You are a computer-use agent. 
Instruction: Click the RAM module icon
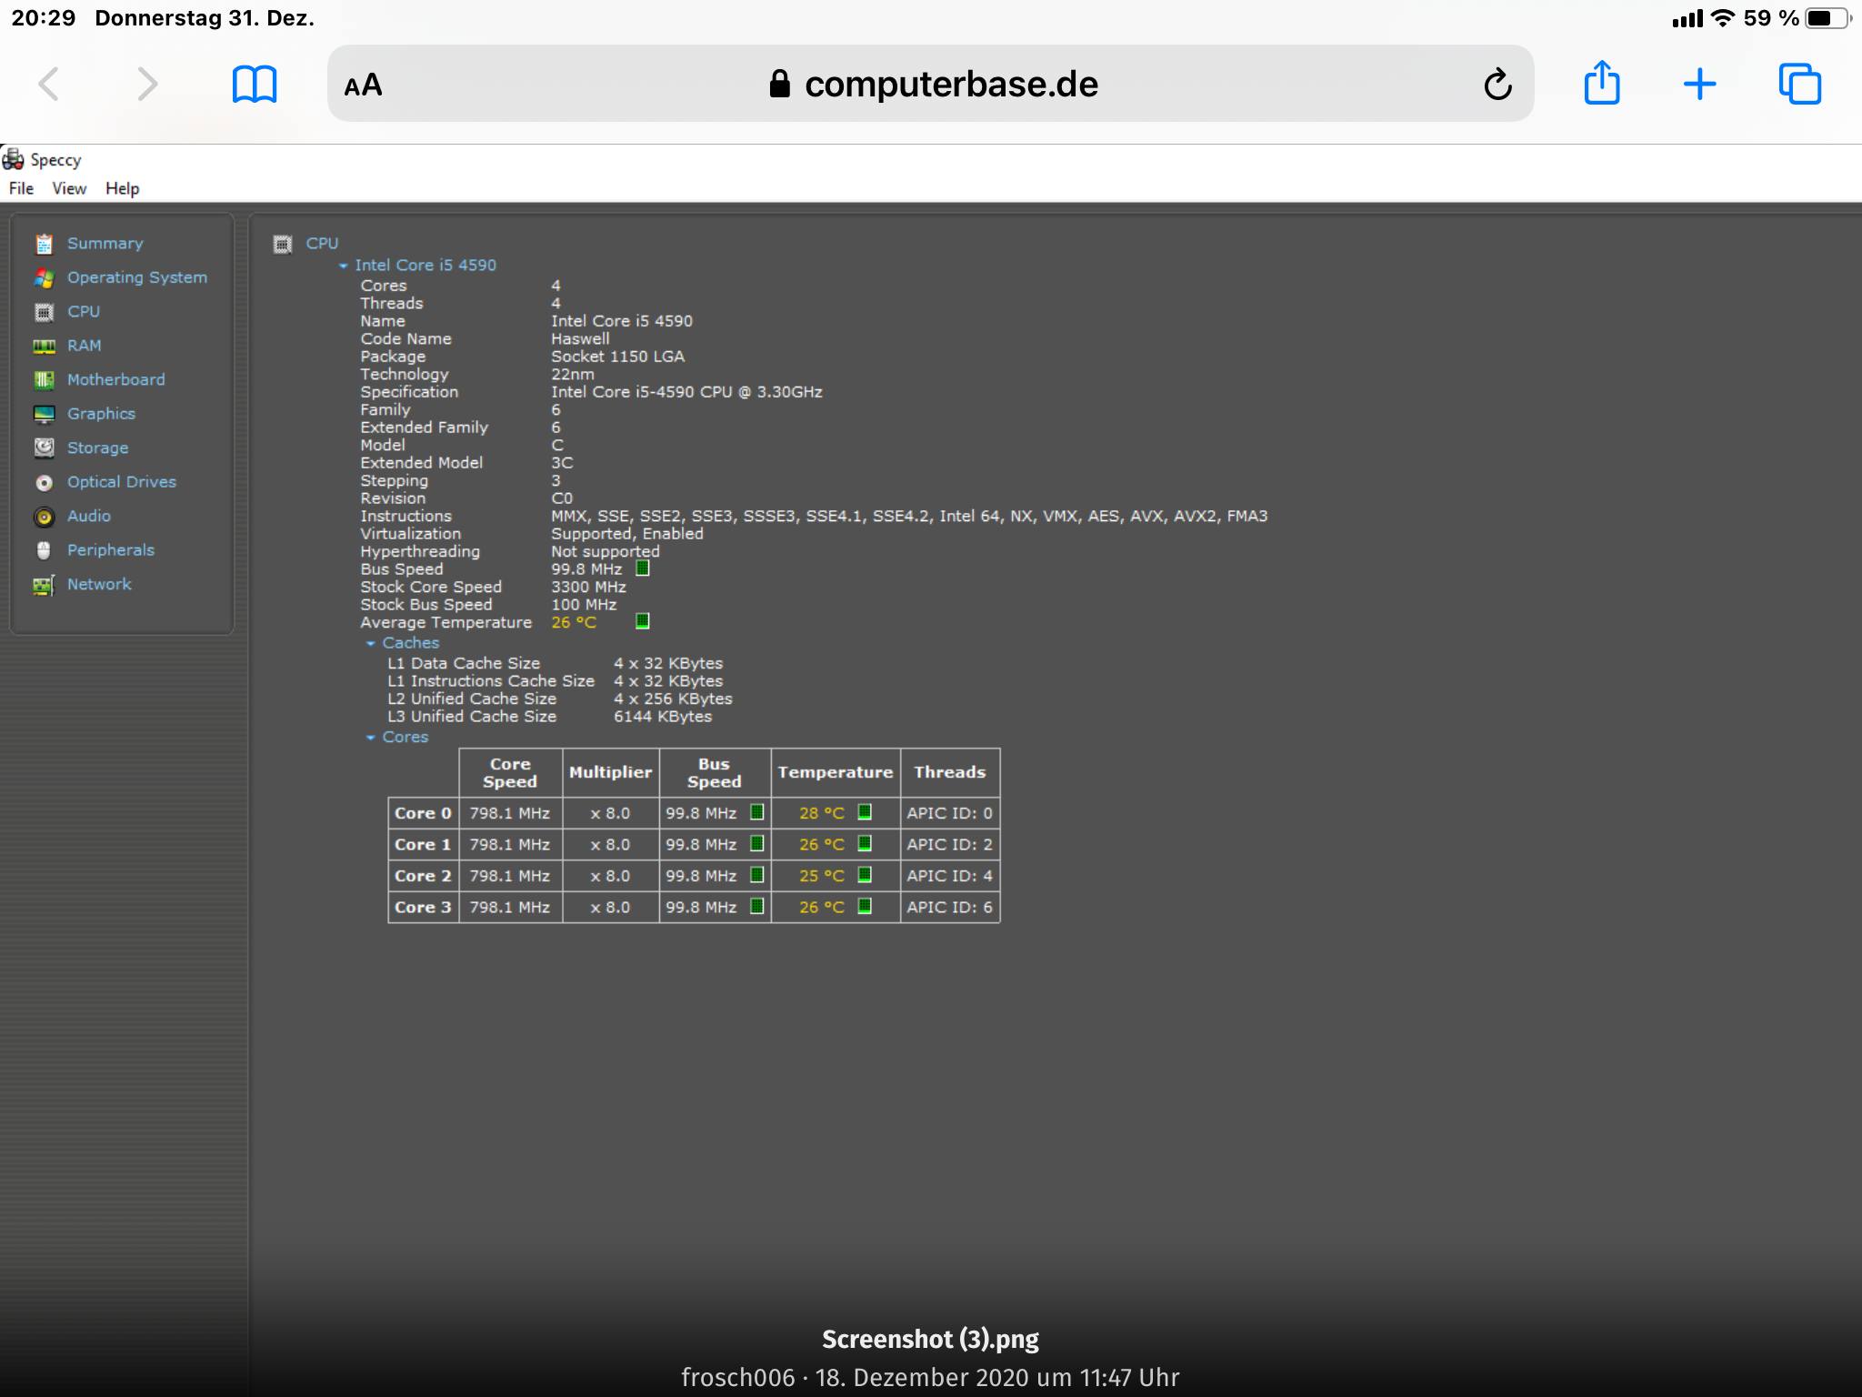(x=44, y=346)
